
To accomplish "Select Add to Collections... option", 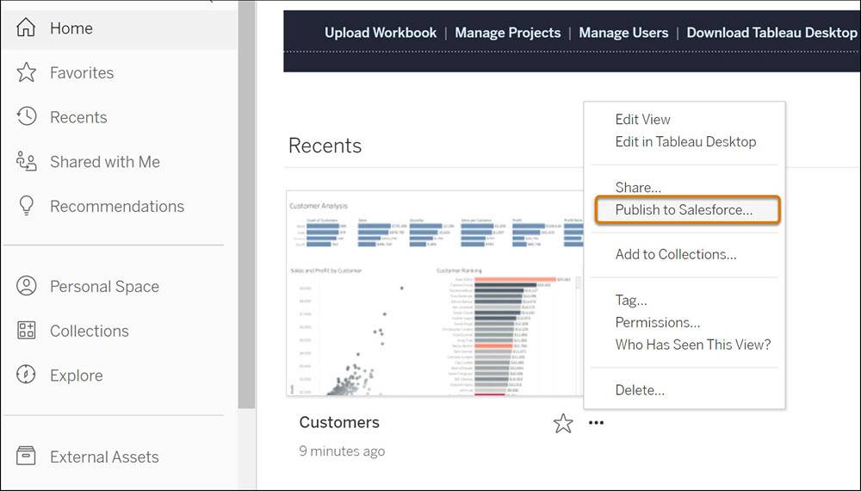I will pos(675,254).
